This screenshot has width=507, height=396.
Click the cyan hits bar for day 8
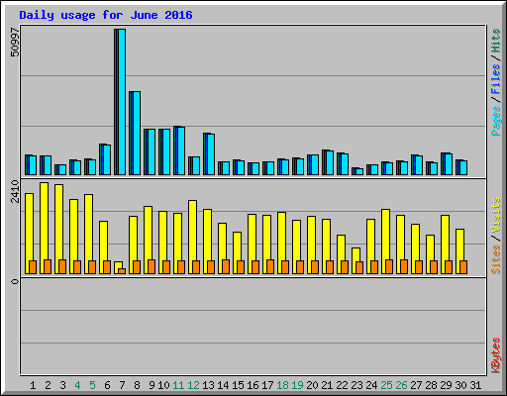point(137,134)
